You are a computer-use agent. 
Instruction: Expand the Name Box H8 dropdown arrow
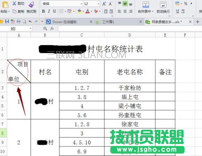30,29
